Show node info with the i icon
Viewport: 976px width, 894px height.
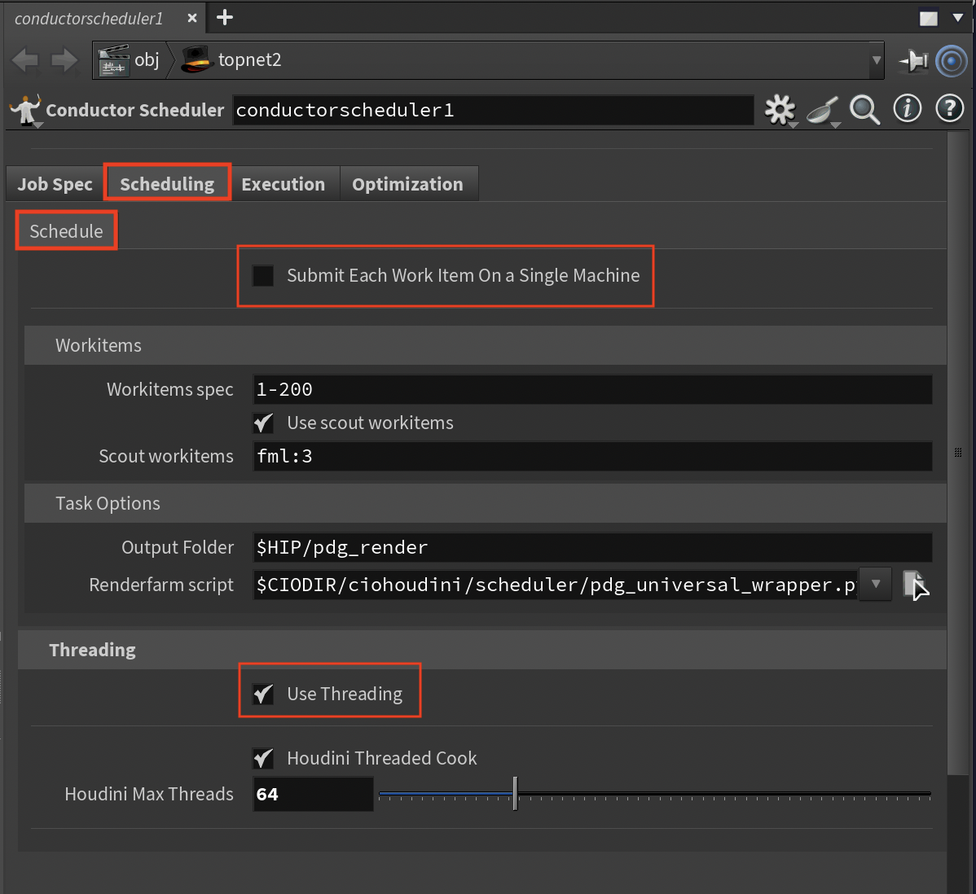click(908, 109)
